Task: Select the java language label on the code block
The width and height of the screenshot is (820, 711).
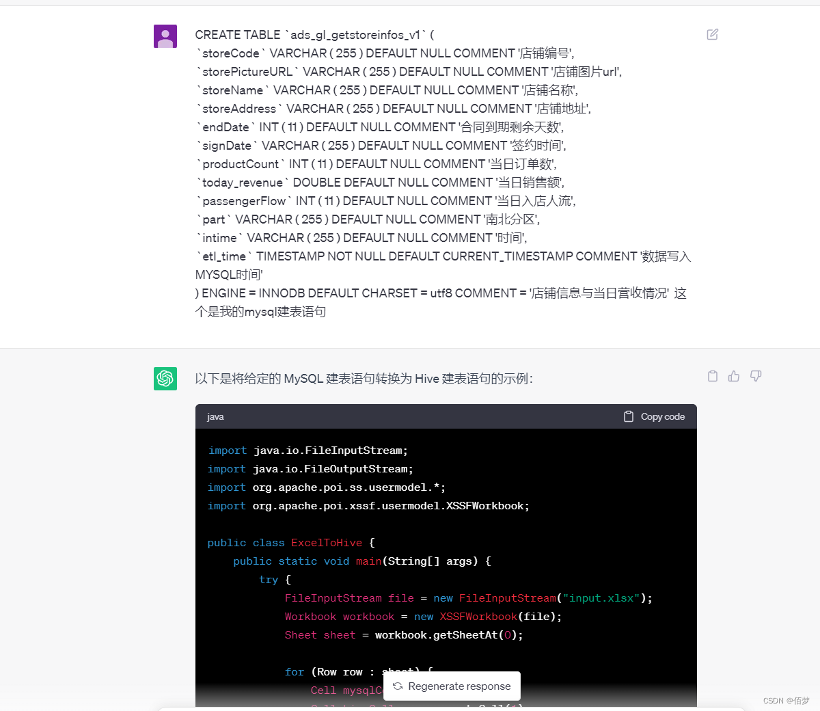Action: tap(215, 416)
